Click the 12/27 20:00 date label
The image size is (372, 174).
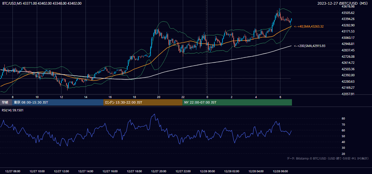tap(159, 171)
